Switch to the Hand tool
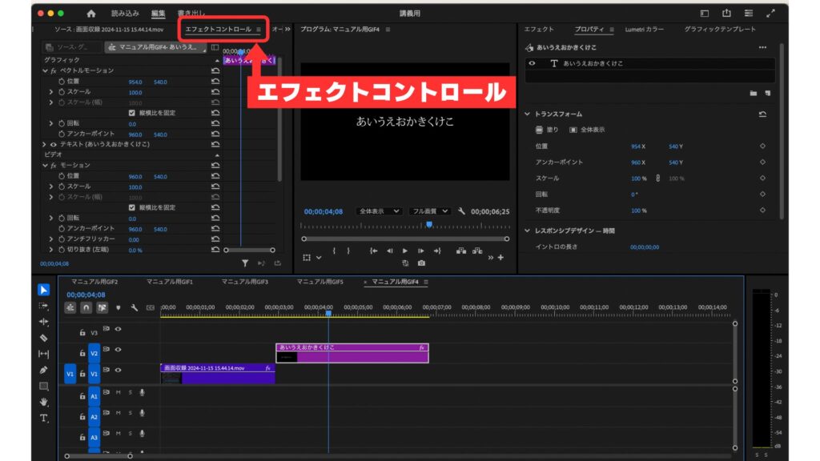Screen dimensions: 820x461 (x=44, y=402)
